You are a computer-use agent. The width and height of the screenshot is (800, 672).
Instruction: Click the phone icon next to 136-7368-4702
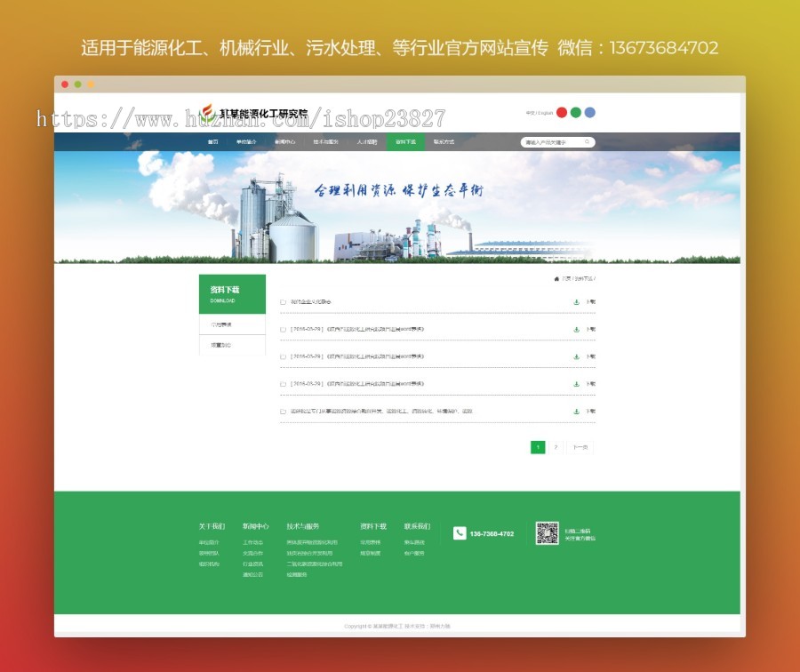(460, 533)
